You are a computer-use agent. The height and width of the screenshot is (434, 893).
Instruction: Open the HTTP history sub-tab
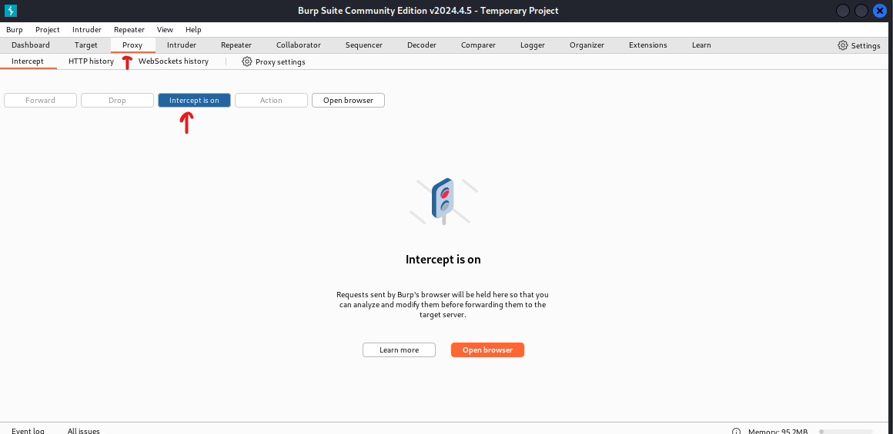click(x=91, y=61)
